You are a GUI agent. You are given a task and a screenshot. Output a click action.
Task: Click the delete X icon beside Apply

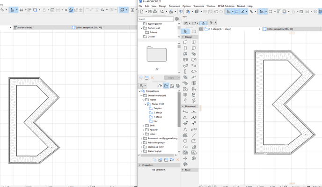(152, 77)
